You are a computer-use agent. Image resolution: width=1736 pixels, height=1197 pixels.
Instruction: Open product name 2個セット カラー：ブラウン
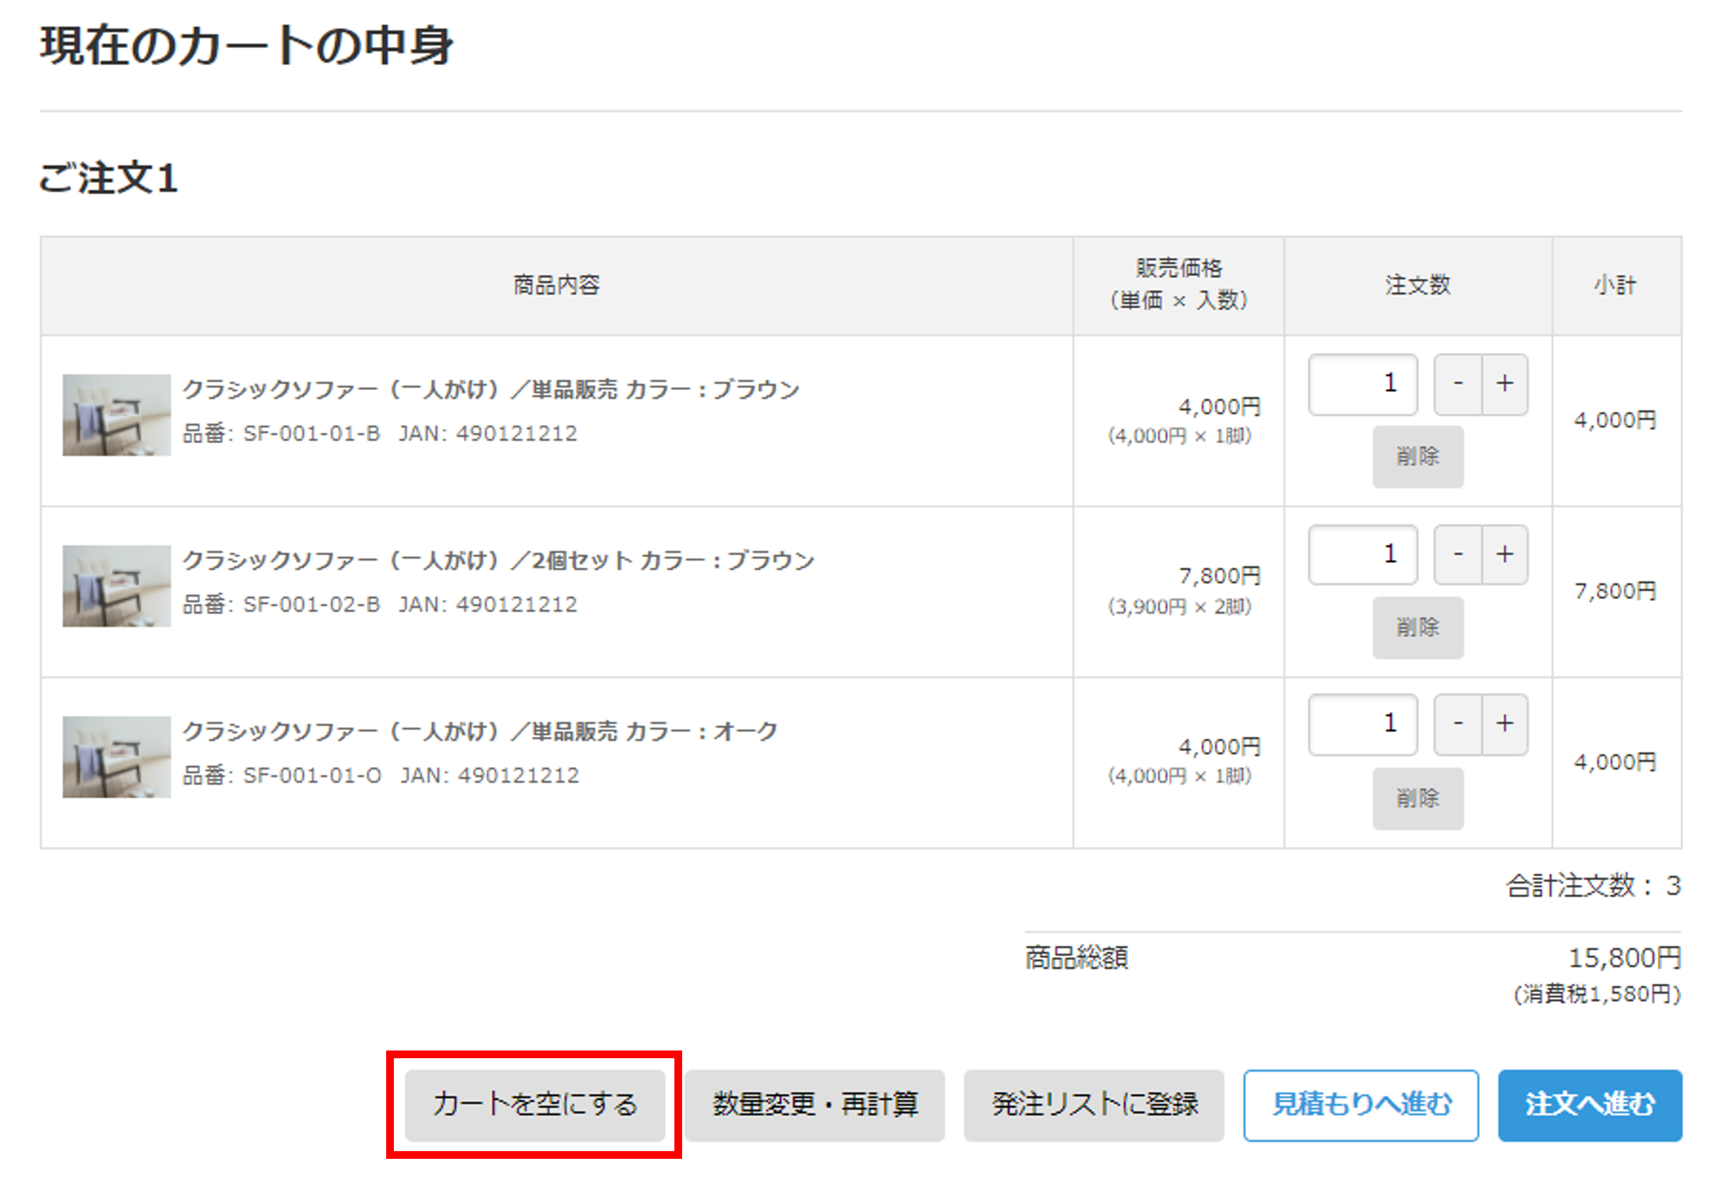[x=499, y=560]
